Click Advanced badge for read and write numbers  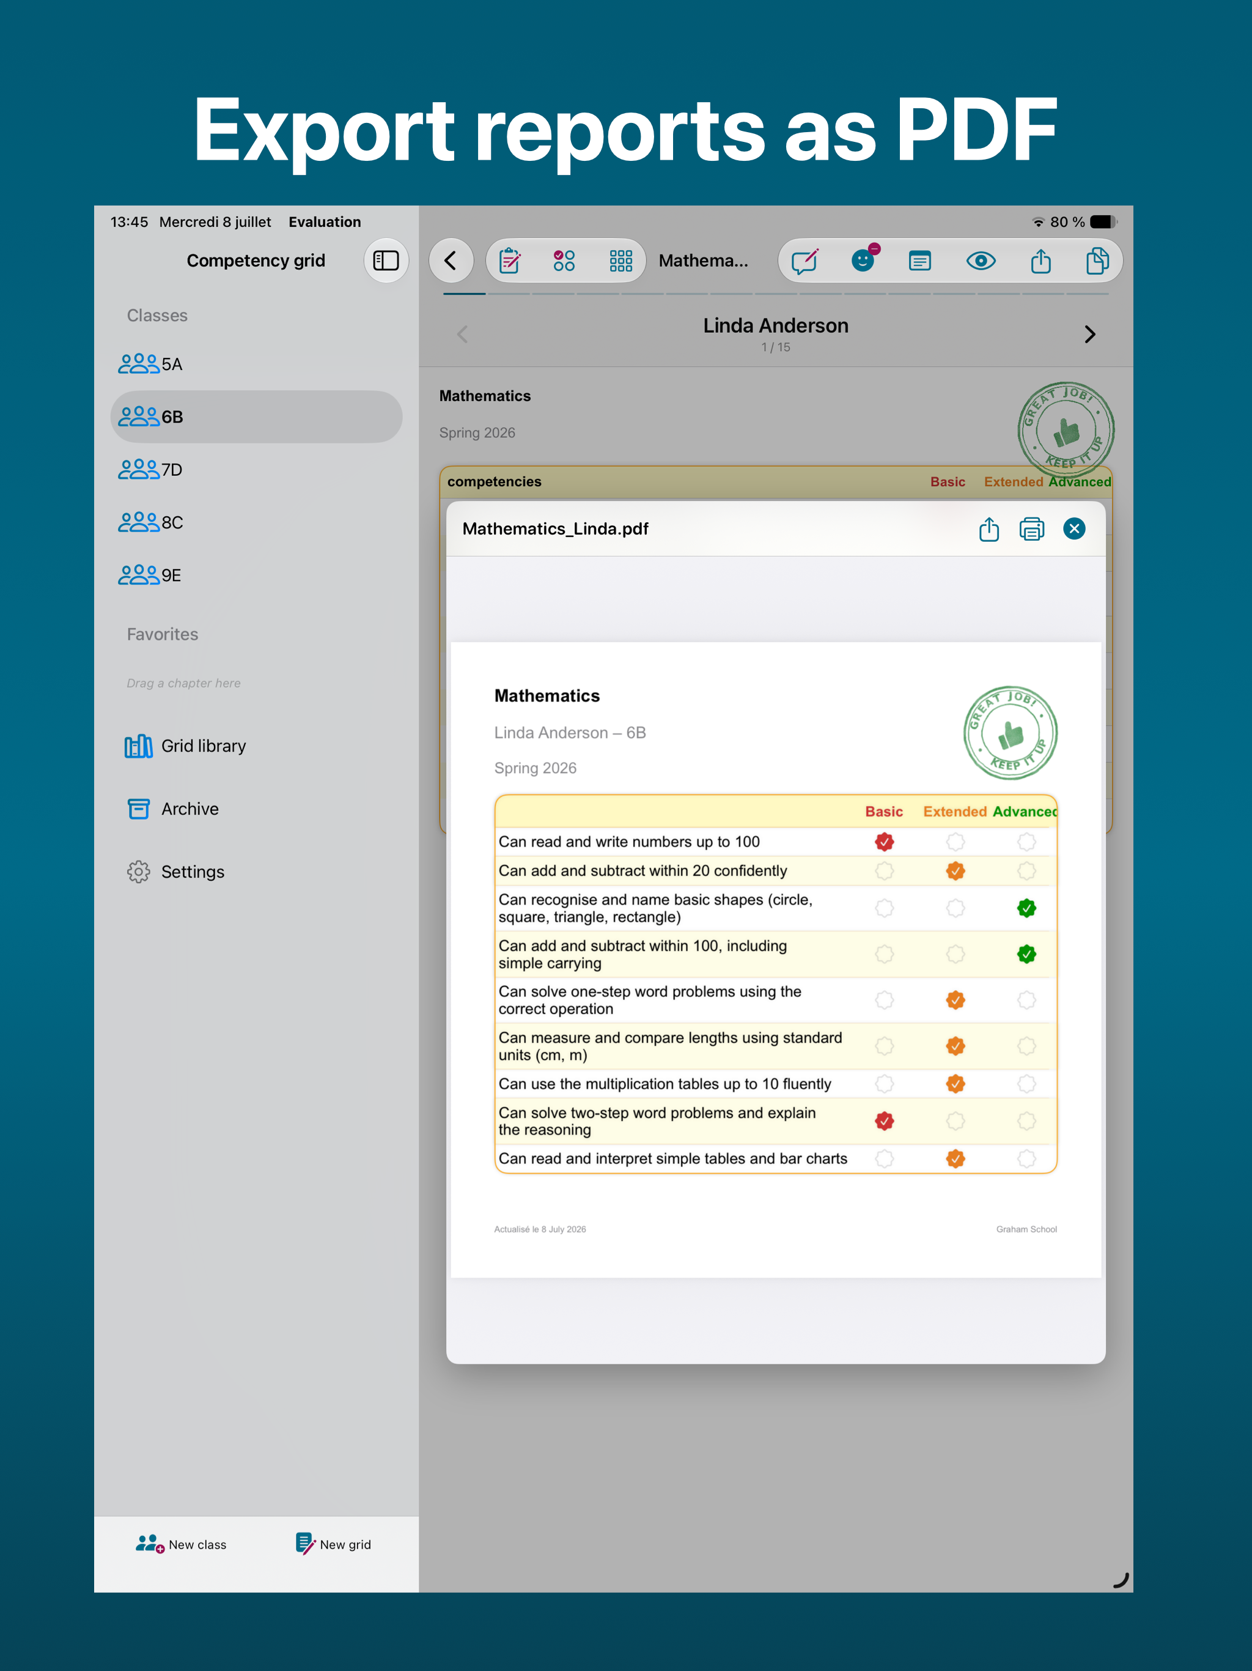[1026, 842]
